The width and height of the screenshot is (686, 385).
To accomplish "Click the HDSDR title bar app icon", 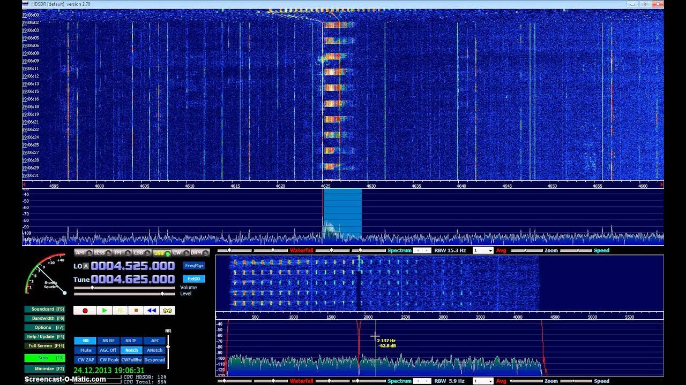I will (x=25, y=4).
